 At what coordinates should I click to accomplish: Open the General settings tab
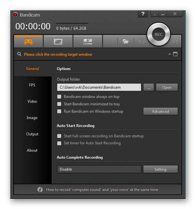32,69
